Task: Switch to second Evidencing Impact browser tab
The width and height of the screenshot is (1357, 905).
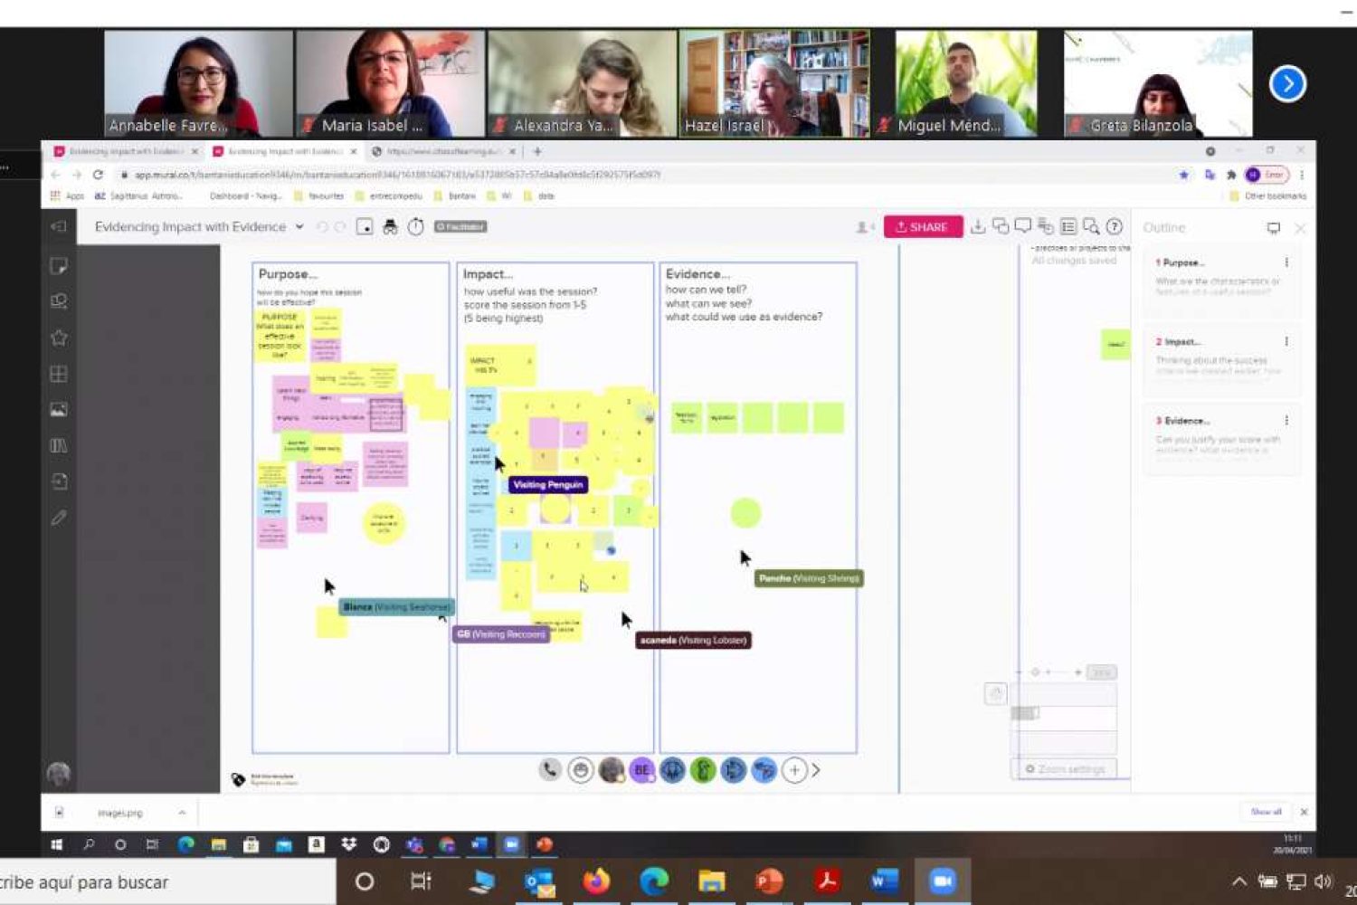Action: 283,151
